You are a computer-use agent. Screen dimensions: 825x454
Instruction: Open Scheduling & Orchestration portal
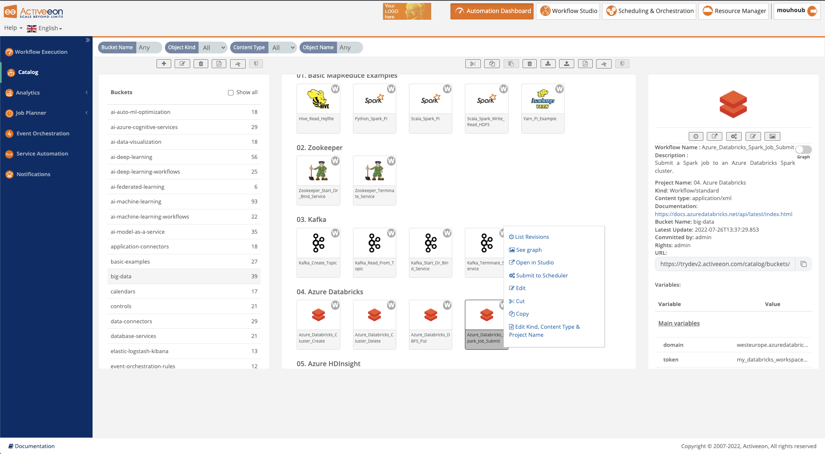649,11
